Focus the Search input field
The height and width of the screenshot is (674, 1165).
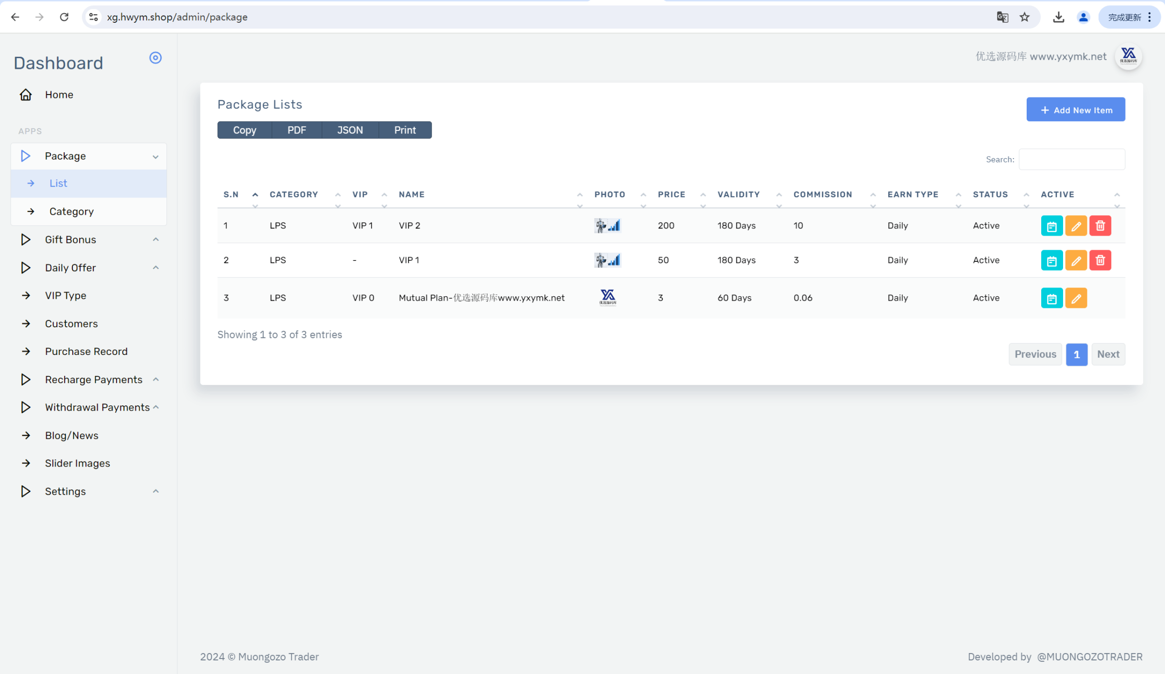(x=1071, y=160)
